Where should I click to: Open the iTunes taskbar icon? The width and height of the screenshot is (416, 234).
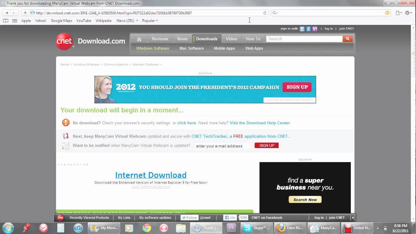(78, 228)
